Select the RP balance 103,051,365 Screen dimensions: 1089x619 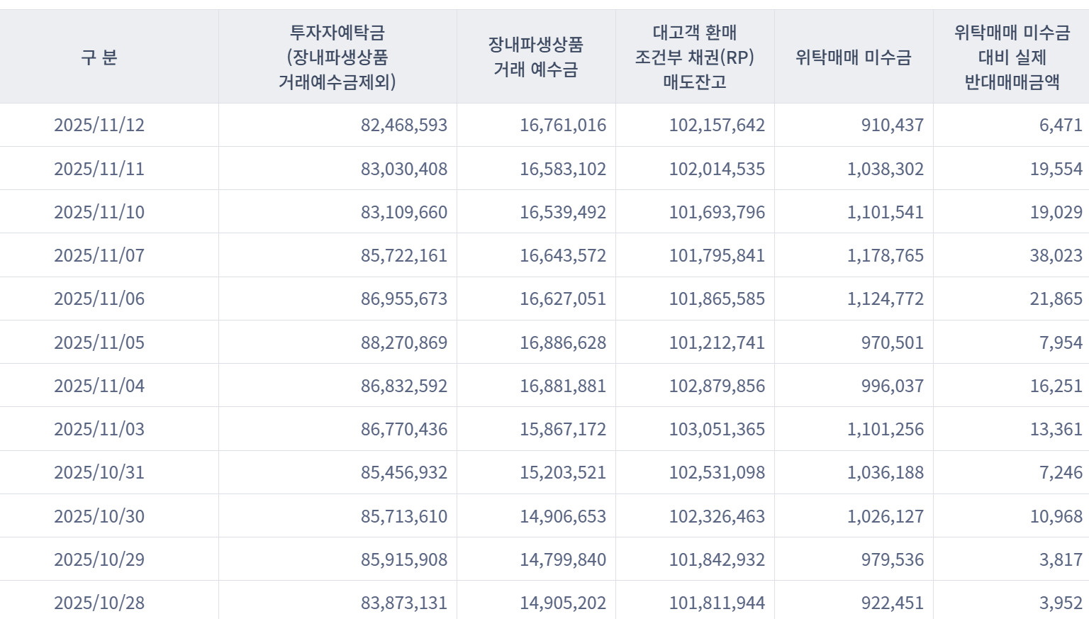pyautogui.click(x=717, y=429)
